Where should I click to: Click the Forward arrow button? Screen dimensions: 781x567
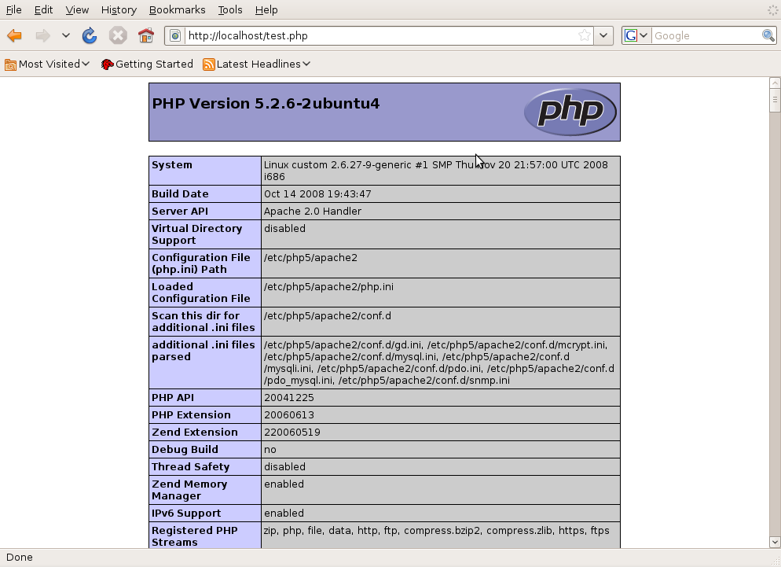tap(43, 35)
